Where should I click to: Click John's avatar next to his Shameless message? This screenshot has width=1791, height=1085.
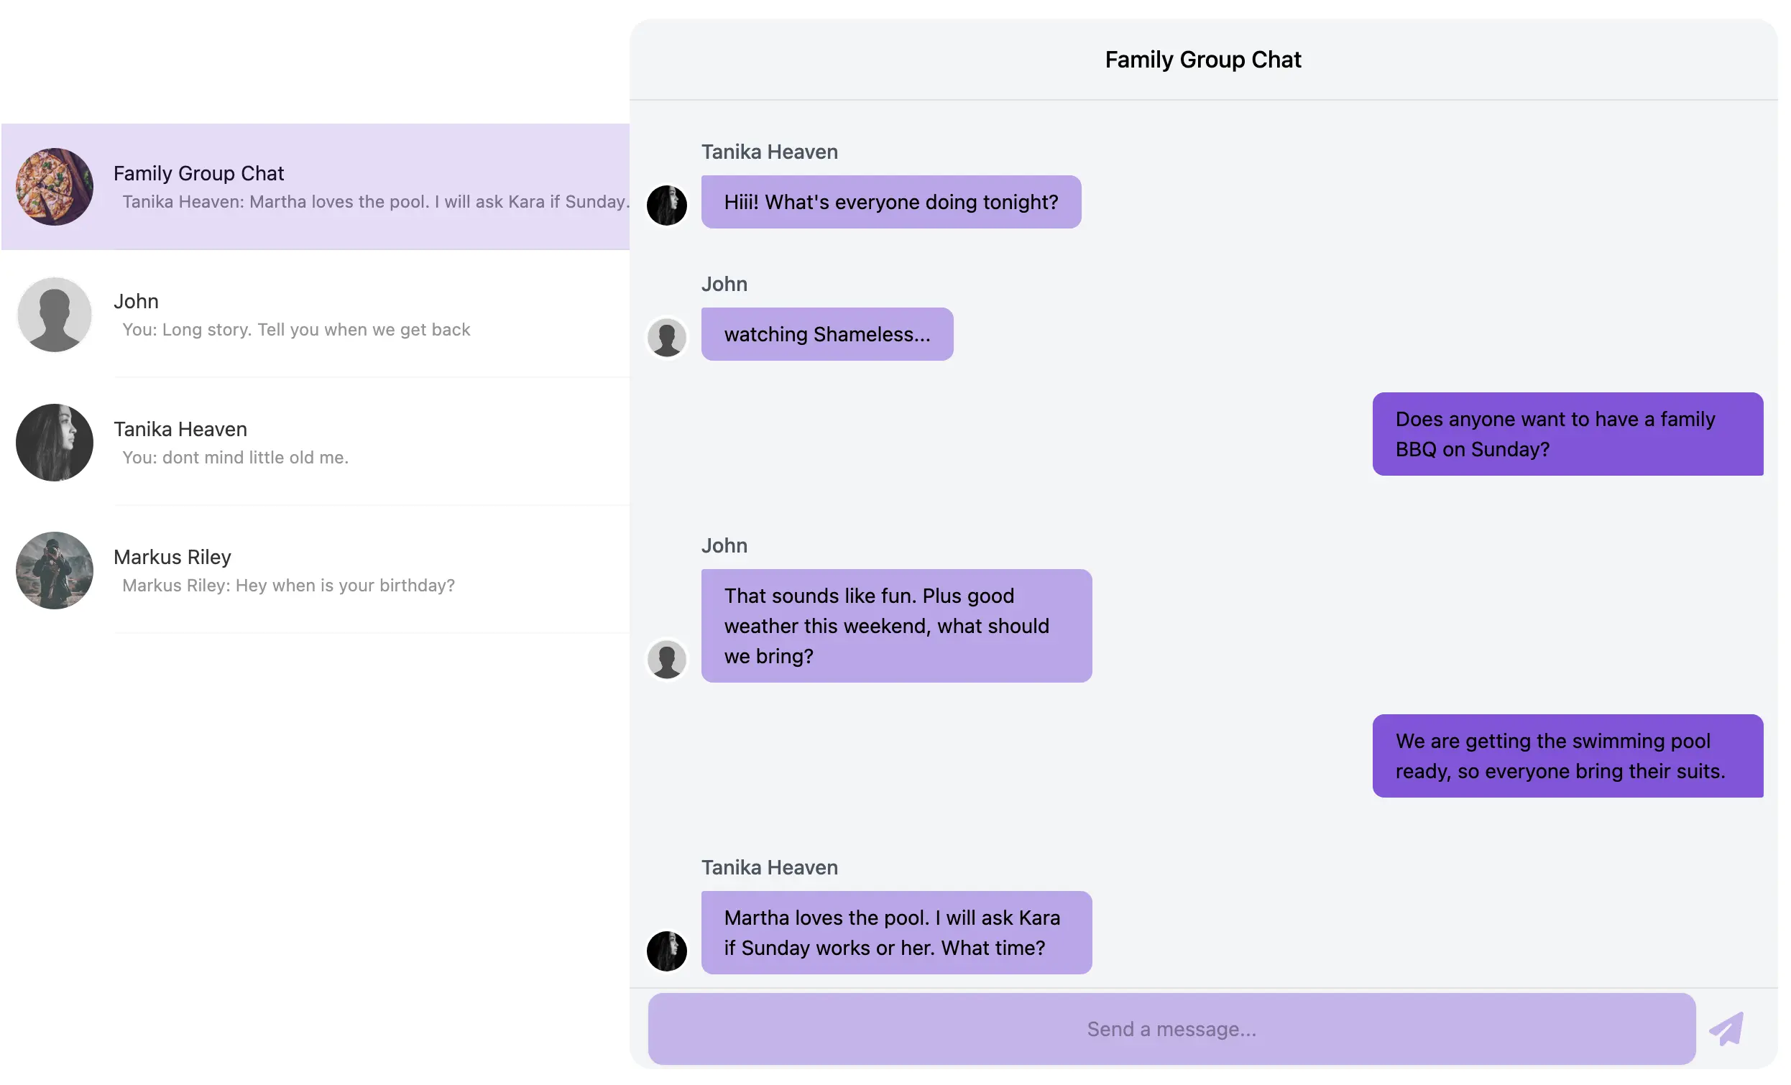(x=666, y=337)
